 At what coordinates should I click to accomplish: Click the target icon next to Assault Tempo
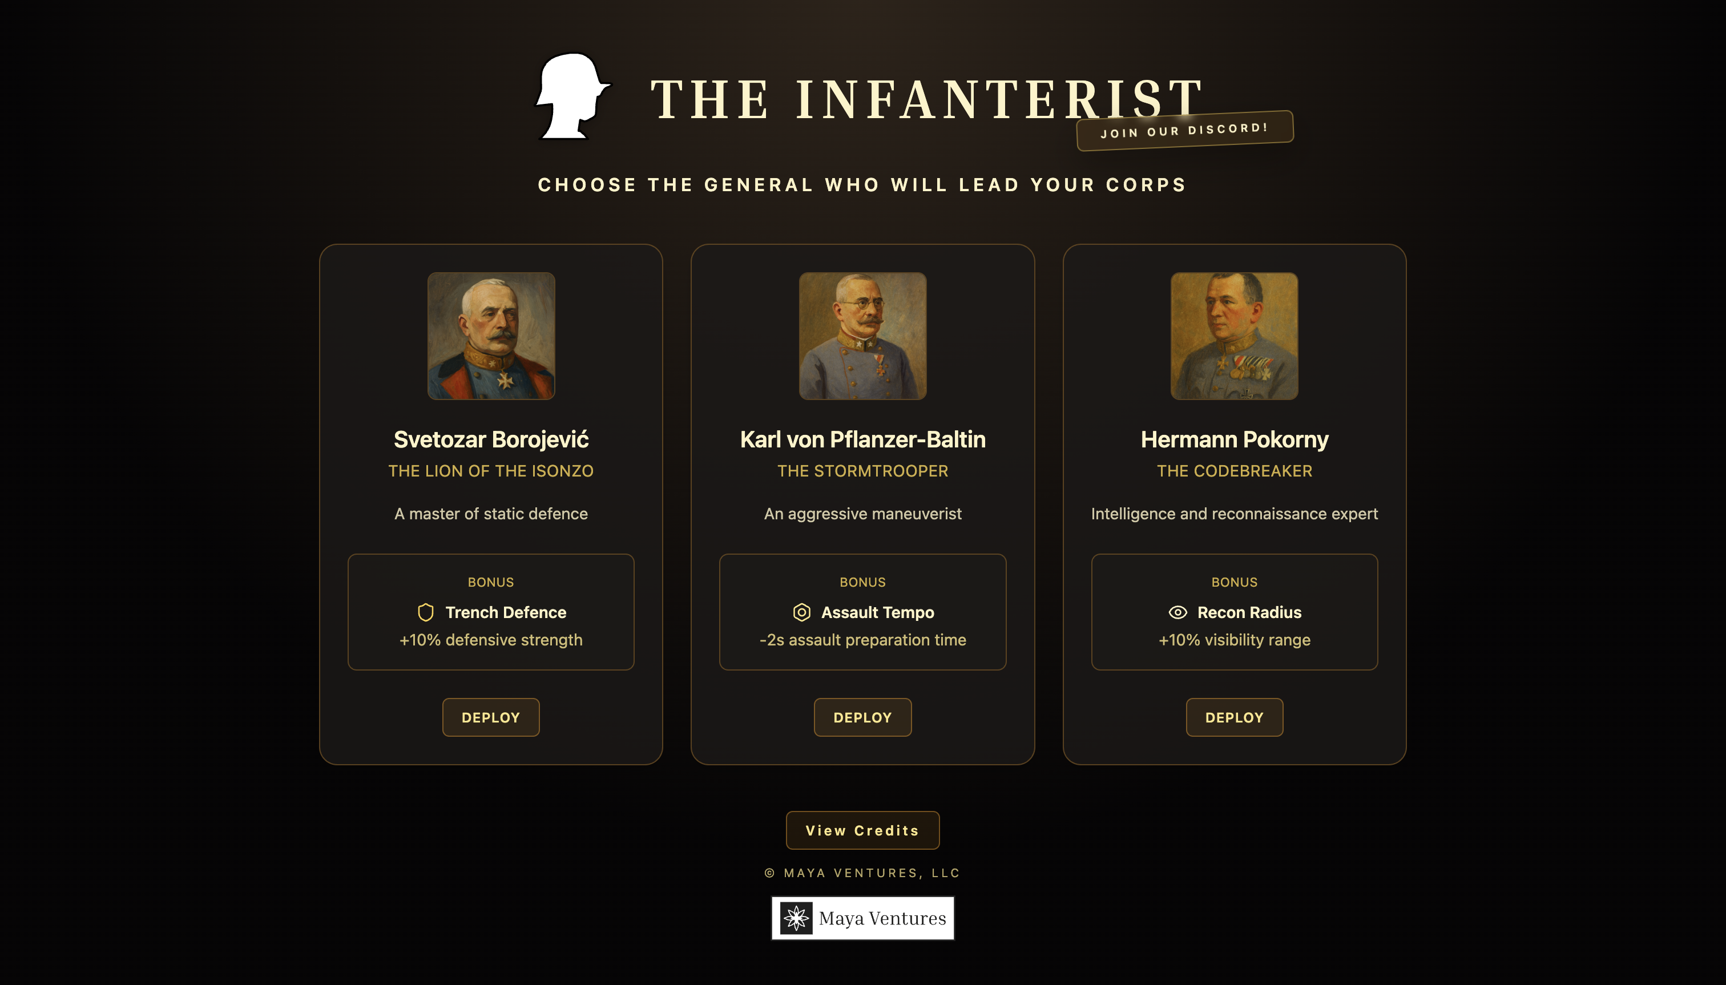(x=801, y=612)
